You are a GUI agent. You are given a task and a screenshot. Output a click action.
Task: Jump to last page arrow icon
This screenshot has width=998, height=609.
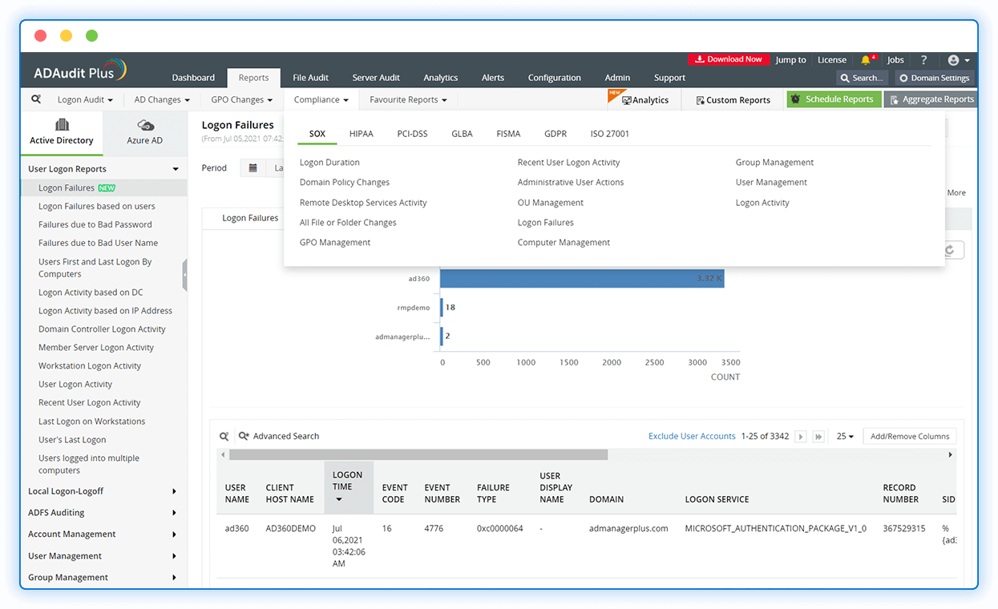(x=818, y=437)
